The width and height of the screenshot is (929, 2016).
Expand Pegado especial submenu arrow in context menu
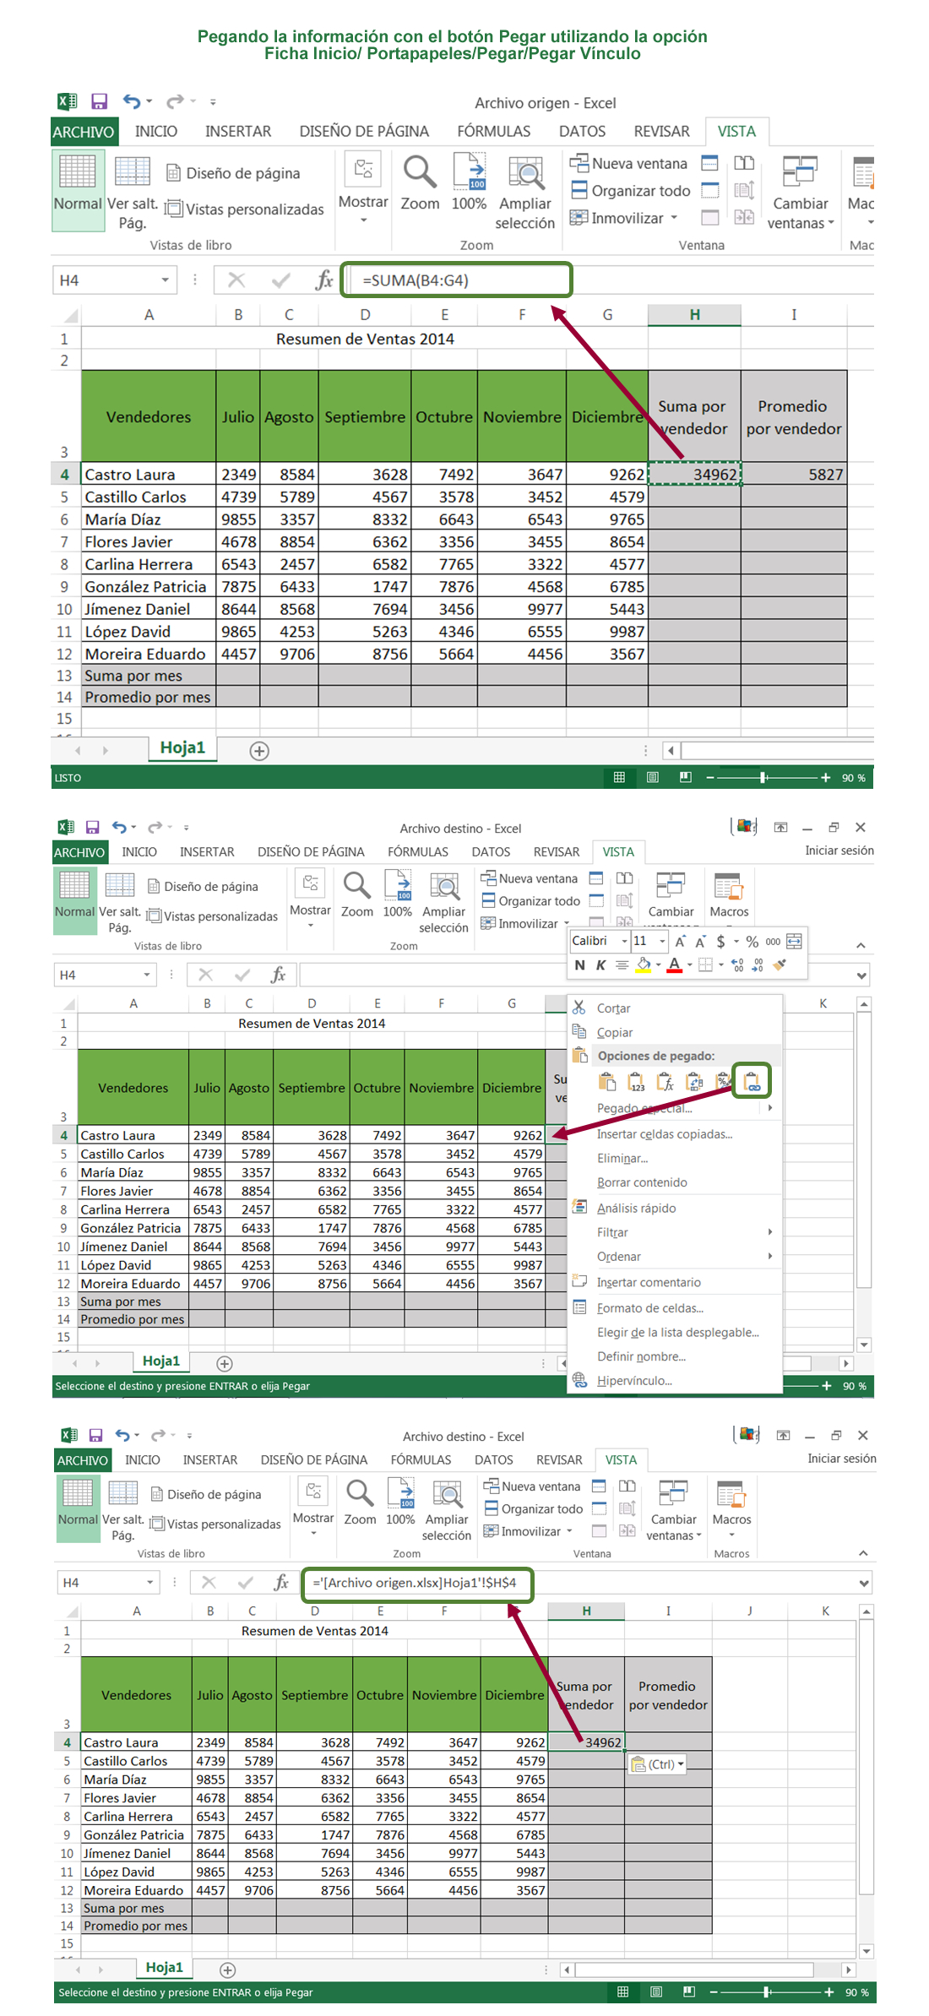point(770,1107)
